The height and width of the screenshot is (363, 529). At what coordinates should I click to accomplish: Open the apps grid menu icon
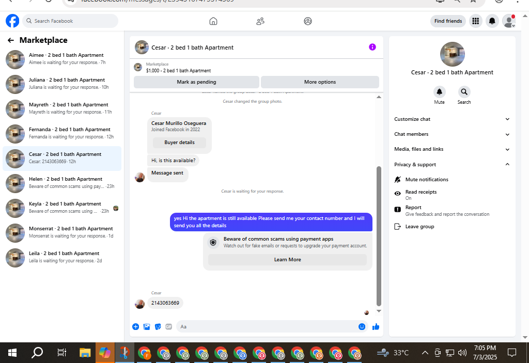[476, 21]
